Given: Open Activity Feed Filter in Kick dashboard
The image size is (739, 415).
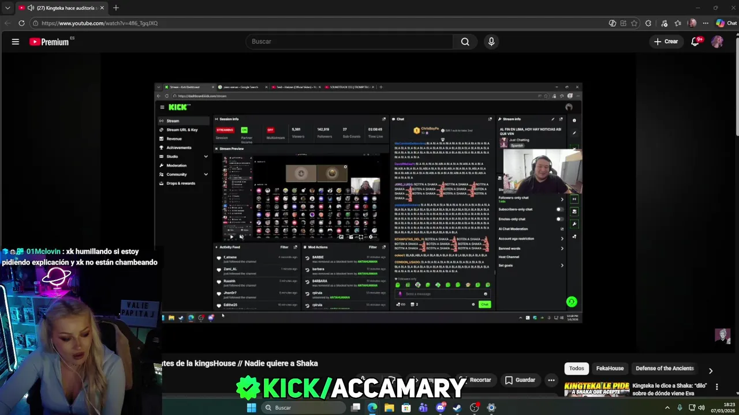Looking at the screenshot, I should [x=284, y=247].
